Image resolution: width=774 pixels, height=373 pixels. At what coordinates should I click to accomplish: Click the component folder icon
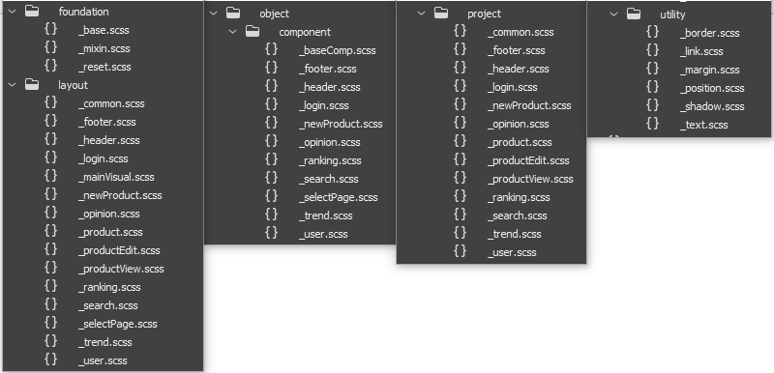click(x=253, y=32)
